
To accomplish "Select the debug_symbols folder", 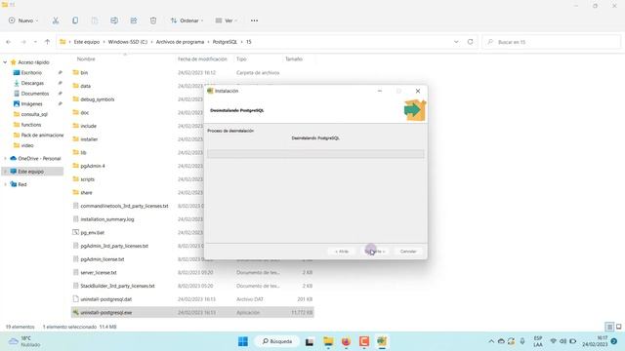I will pos(97,99).
